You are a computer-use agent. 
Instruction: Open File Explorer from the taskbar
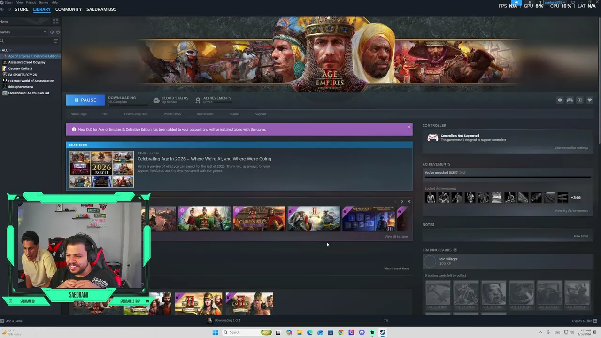pos(299,332)
